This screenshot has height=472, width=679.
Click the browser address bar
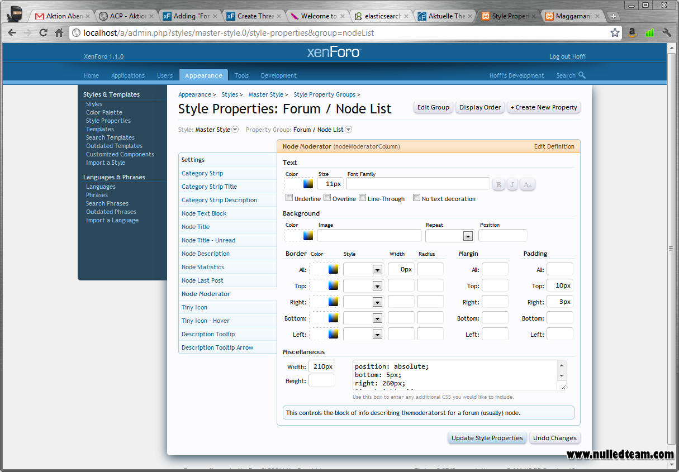click(x=345, y=32)
